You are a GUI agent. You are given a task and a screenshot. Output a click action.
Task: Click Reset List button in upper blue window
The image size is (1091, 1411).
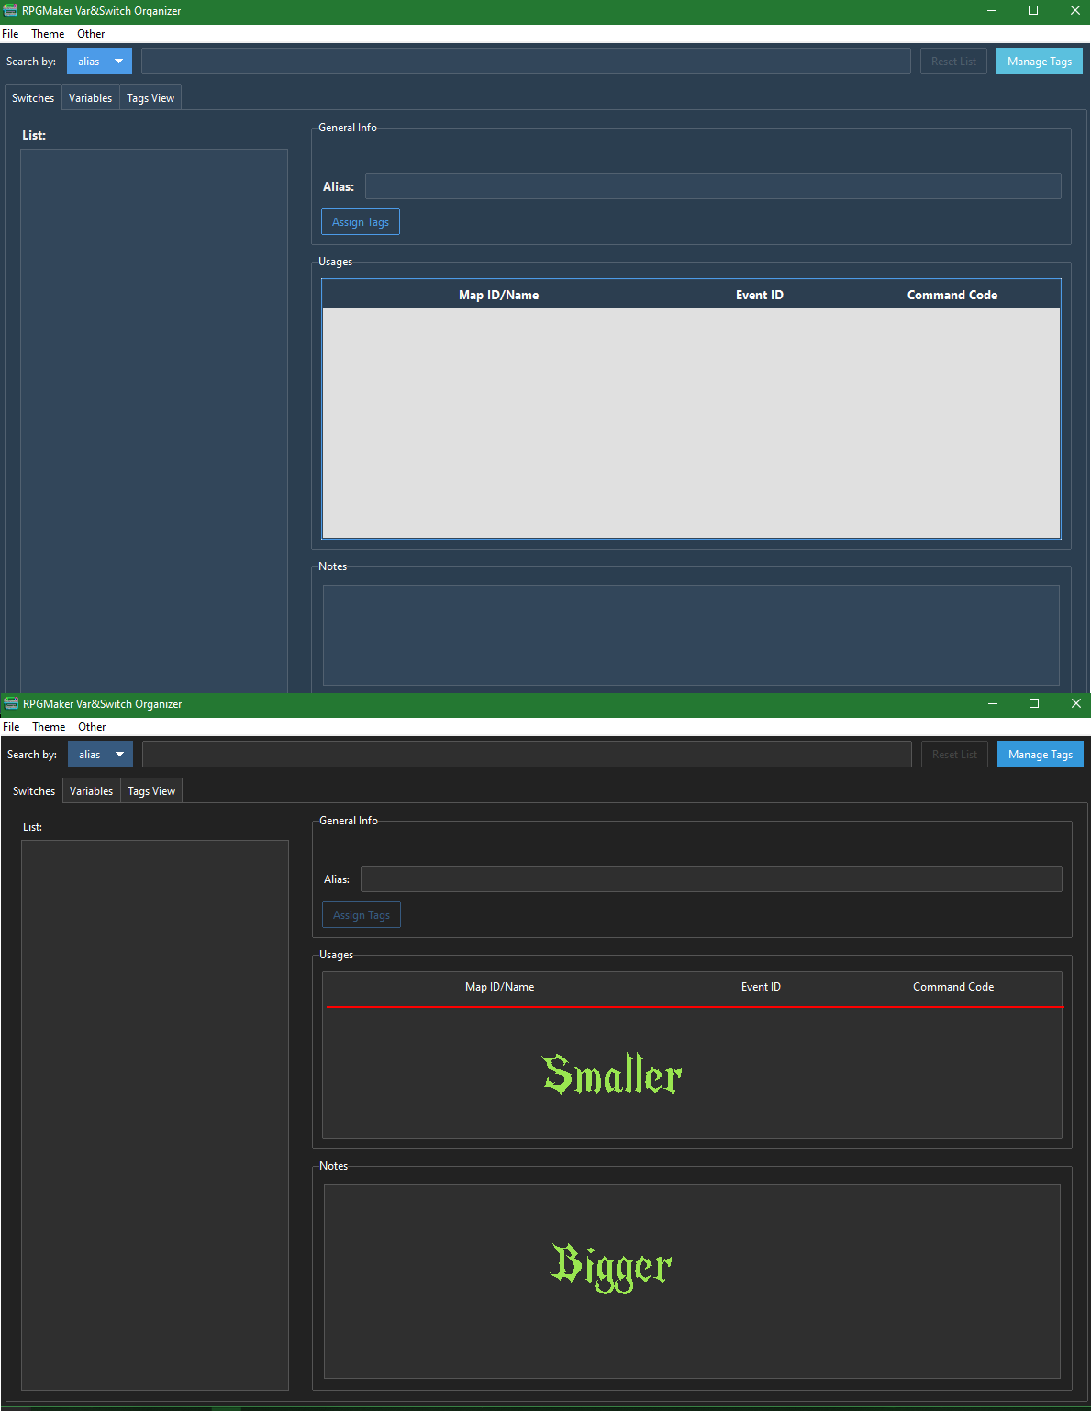coord(953,62)
